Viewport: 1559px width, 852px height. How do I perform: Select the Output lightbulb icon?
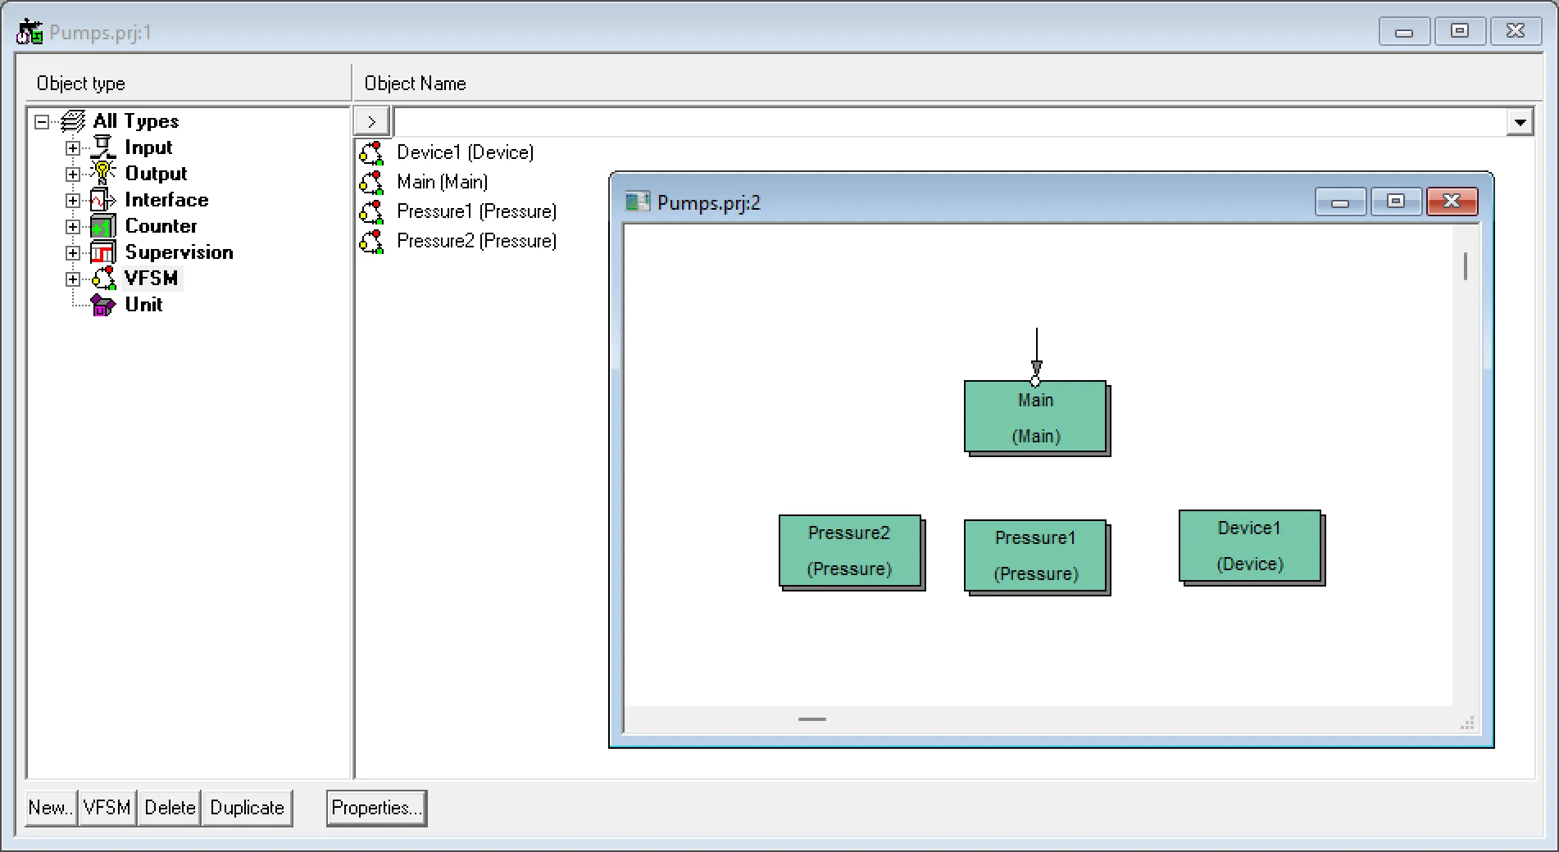pos(102,173)
